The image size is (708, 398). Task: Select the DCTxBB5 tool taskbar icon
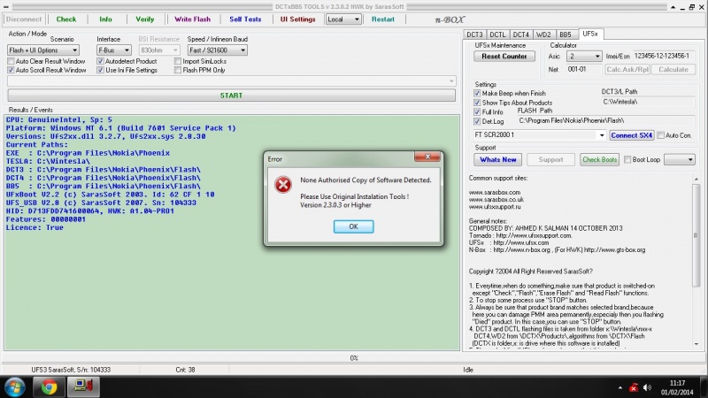[83, 387]
